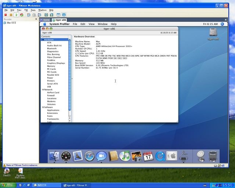Open Dashboard from the Dock

[x=66, y=156]
